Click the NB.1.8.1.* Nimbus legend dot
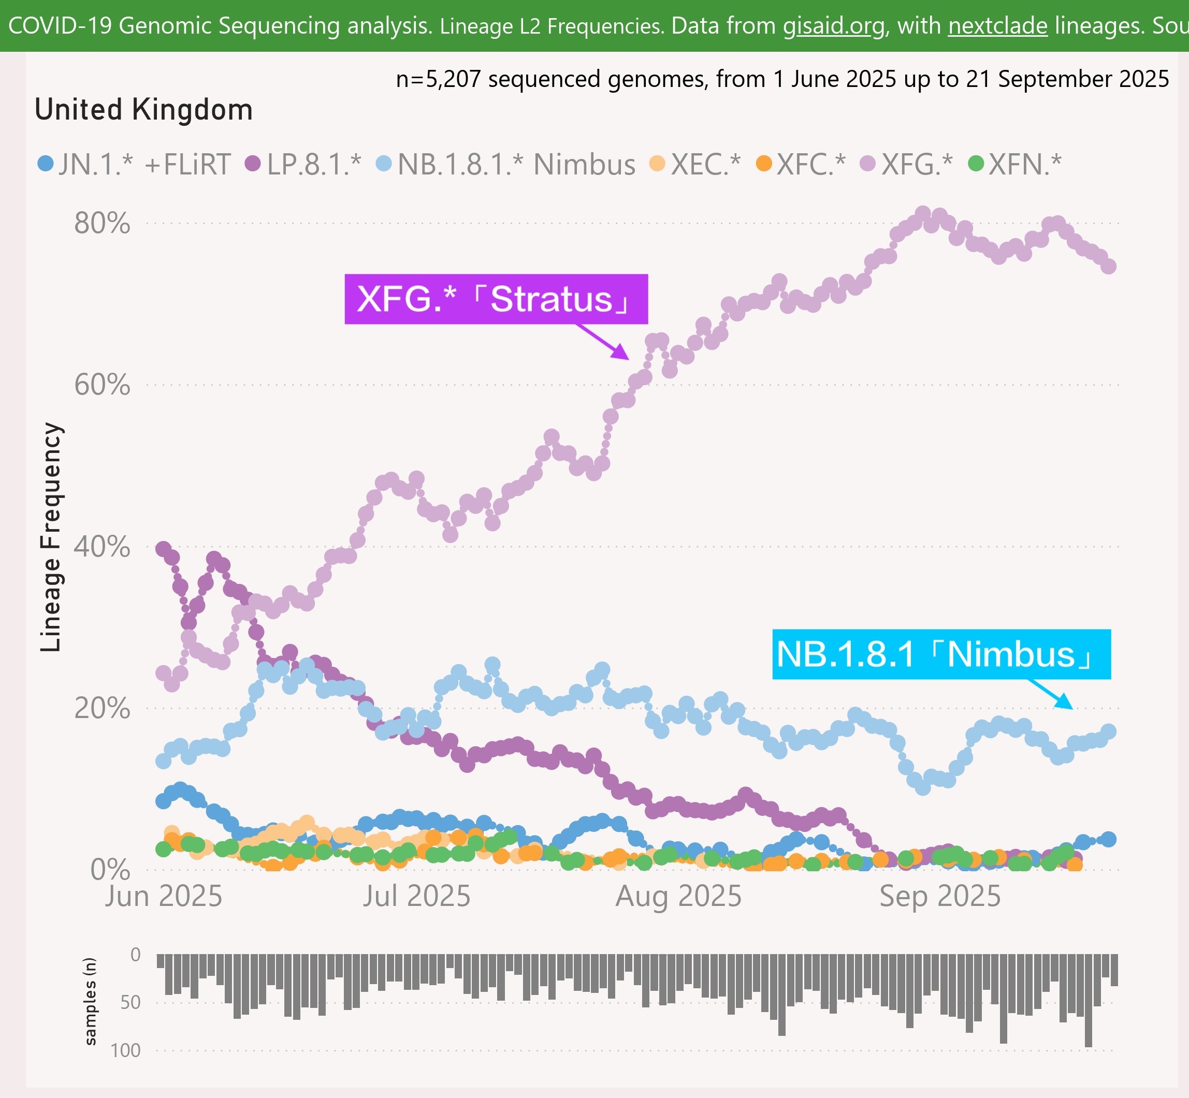The image size is (1189, 1098). [x=384, y=164]
